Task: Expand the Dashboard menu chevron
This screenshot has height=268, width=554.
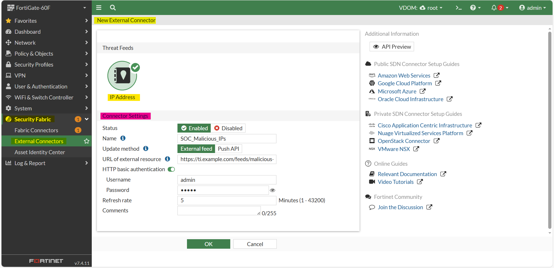Action: [x=86, y=32]
